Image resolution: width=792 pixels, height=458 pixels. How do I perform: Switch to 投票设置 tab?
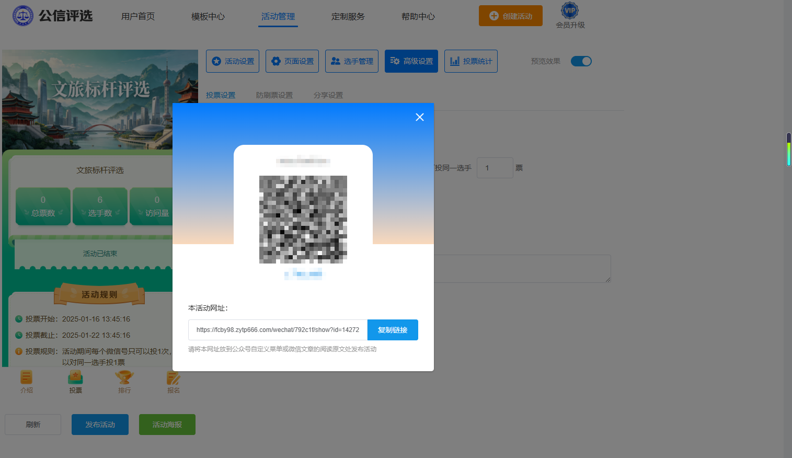221,95
